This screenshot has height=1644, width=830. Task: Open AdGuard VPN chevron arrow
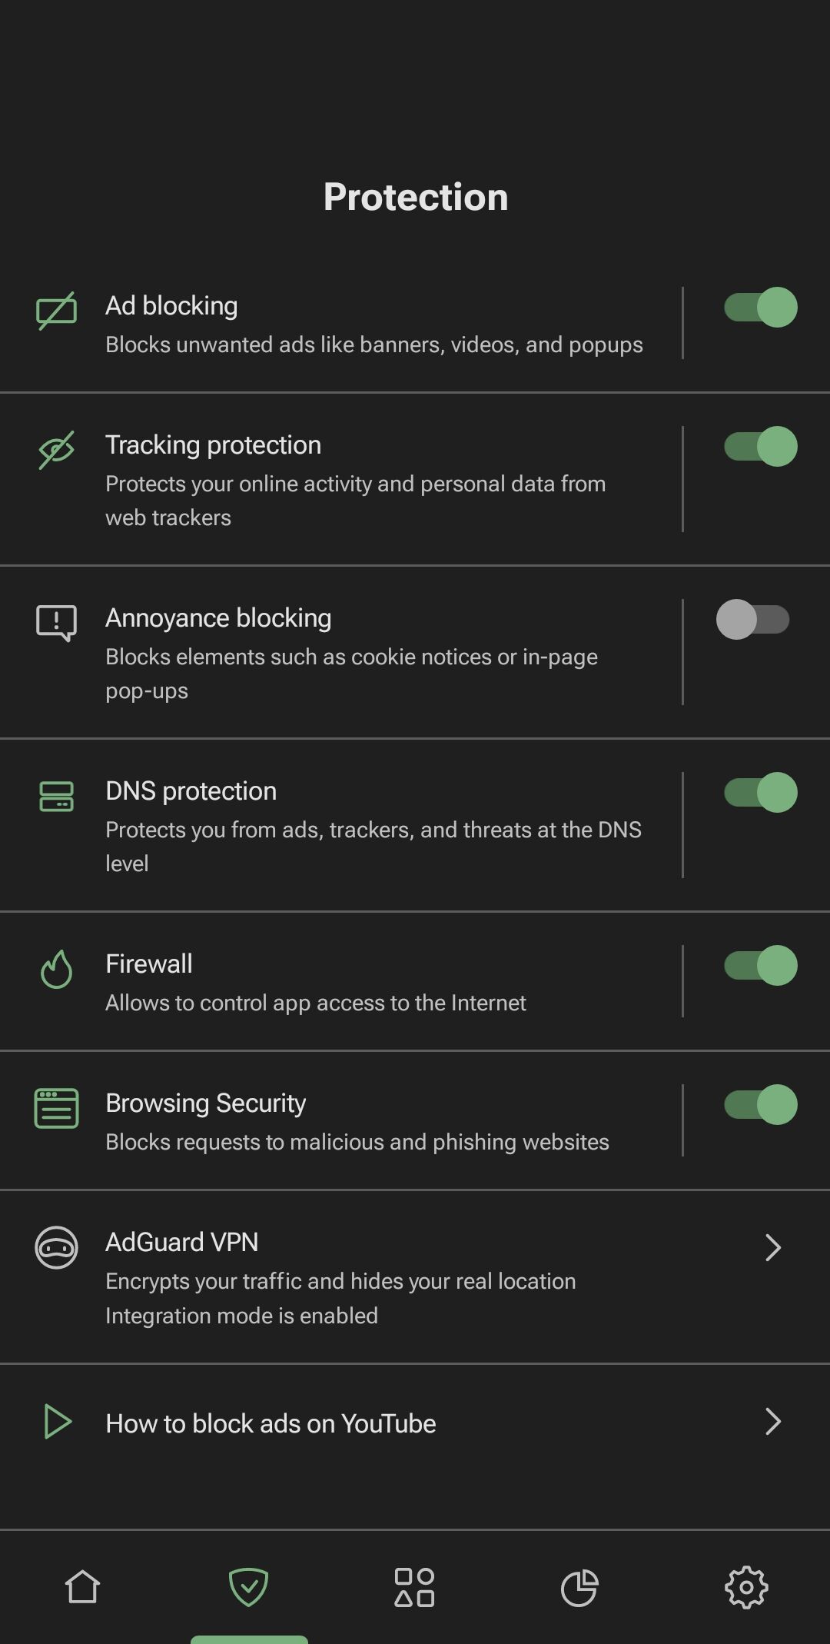coord(773,1247)
